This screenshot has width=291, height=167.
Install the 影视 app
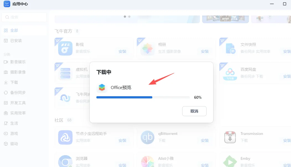[x=122, y=51]
